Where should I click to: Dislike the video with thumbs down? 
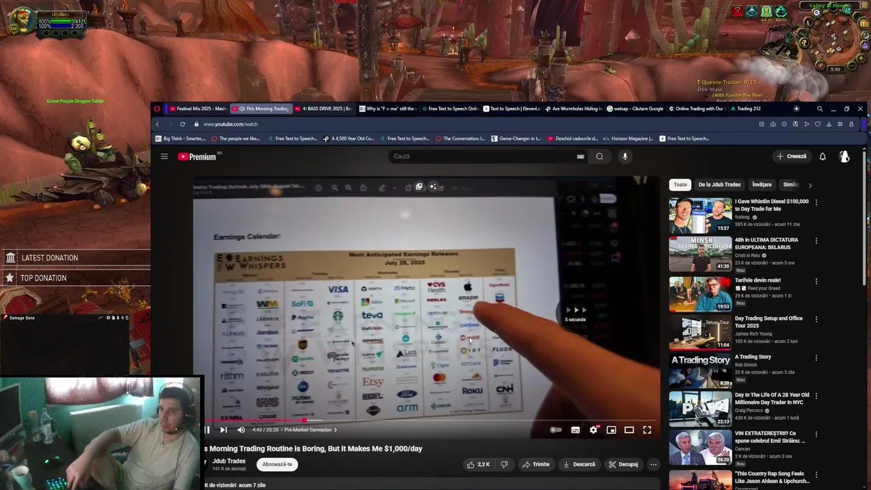coord(504,464)
